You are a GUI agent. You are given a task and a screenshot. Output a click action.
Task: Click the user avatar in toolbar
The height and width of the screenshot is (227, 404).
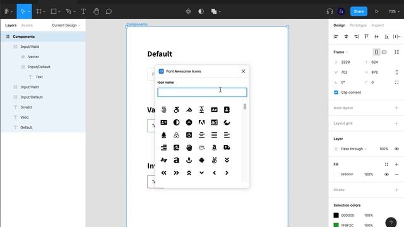click(x=341, y=11)
